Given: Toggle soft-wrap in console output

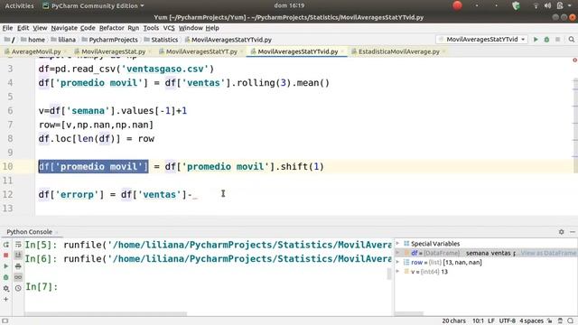Looking at the screenshot, I should click(x=18, y=245).
